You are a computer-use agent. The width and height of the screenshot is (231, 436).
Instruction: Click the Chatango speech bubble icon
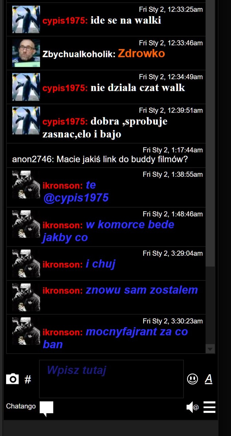click(x=46, y=409)
